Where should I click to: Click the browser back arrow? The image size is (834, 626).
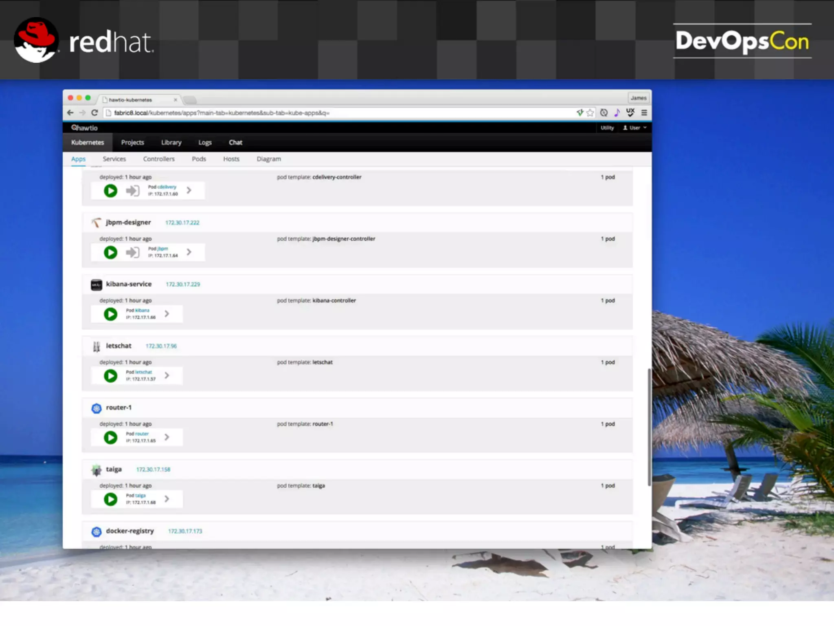pos(70,113)
